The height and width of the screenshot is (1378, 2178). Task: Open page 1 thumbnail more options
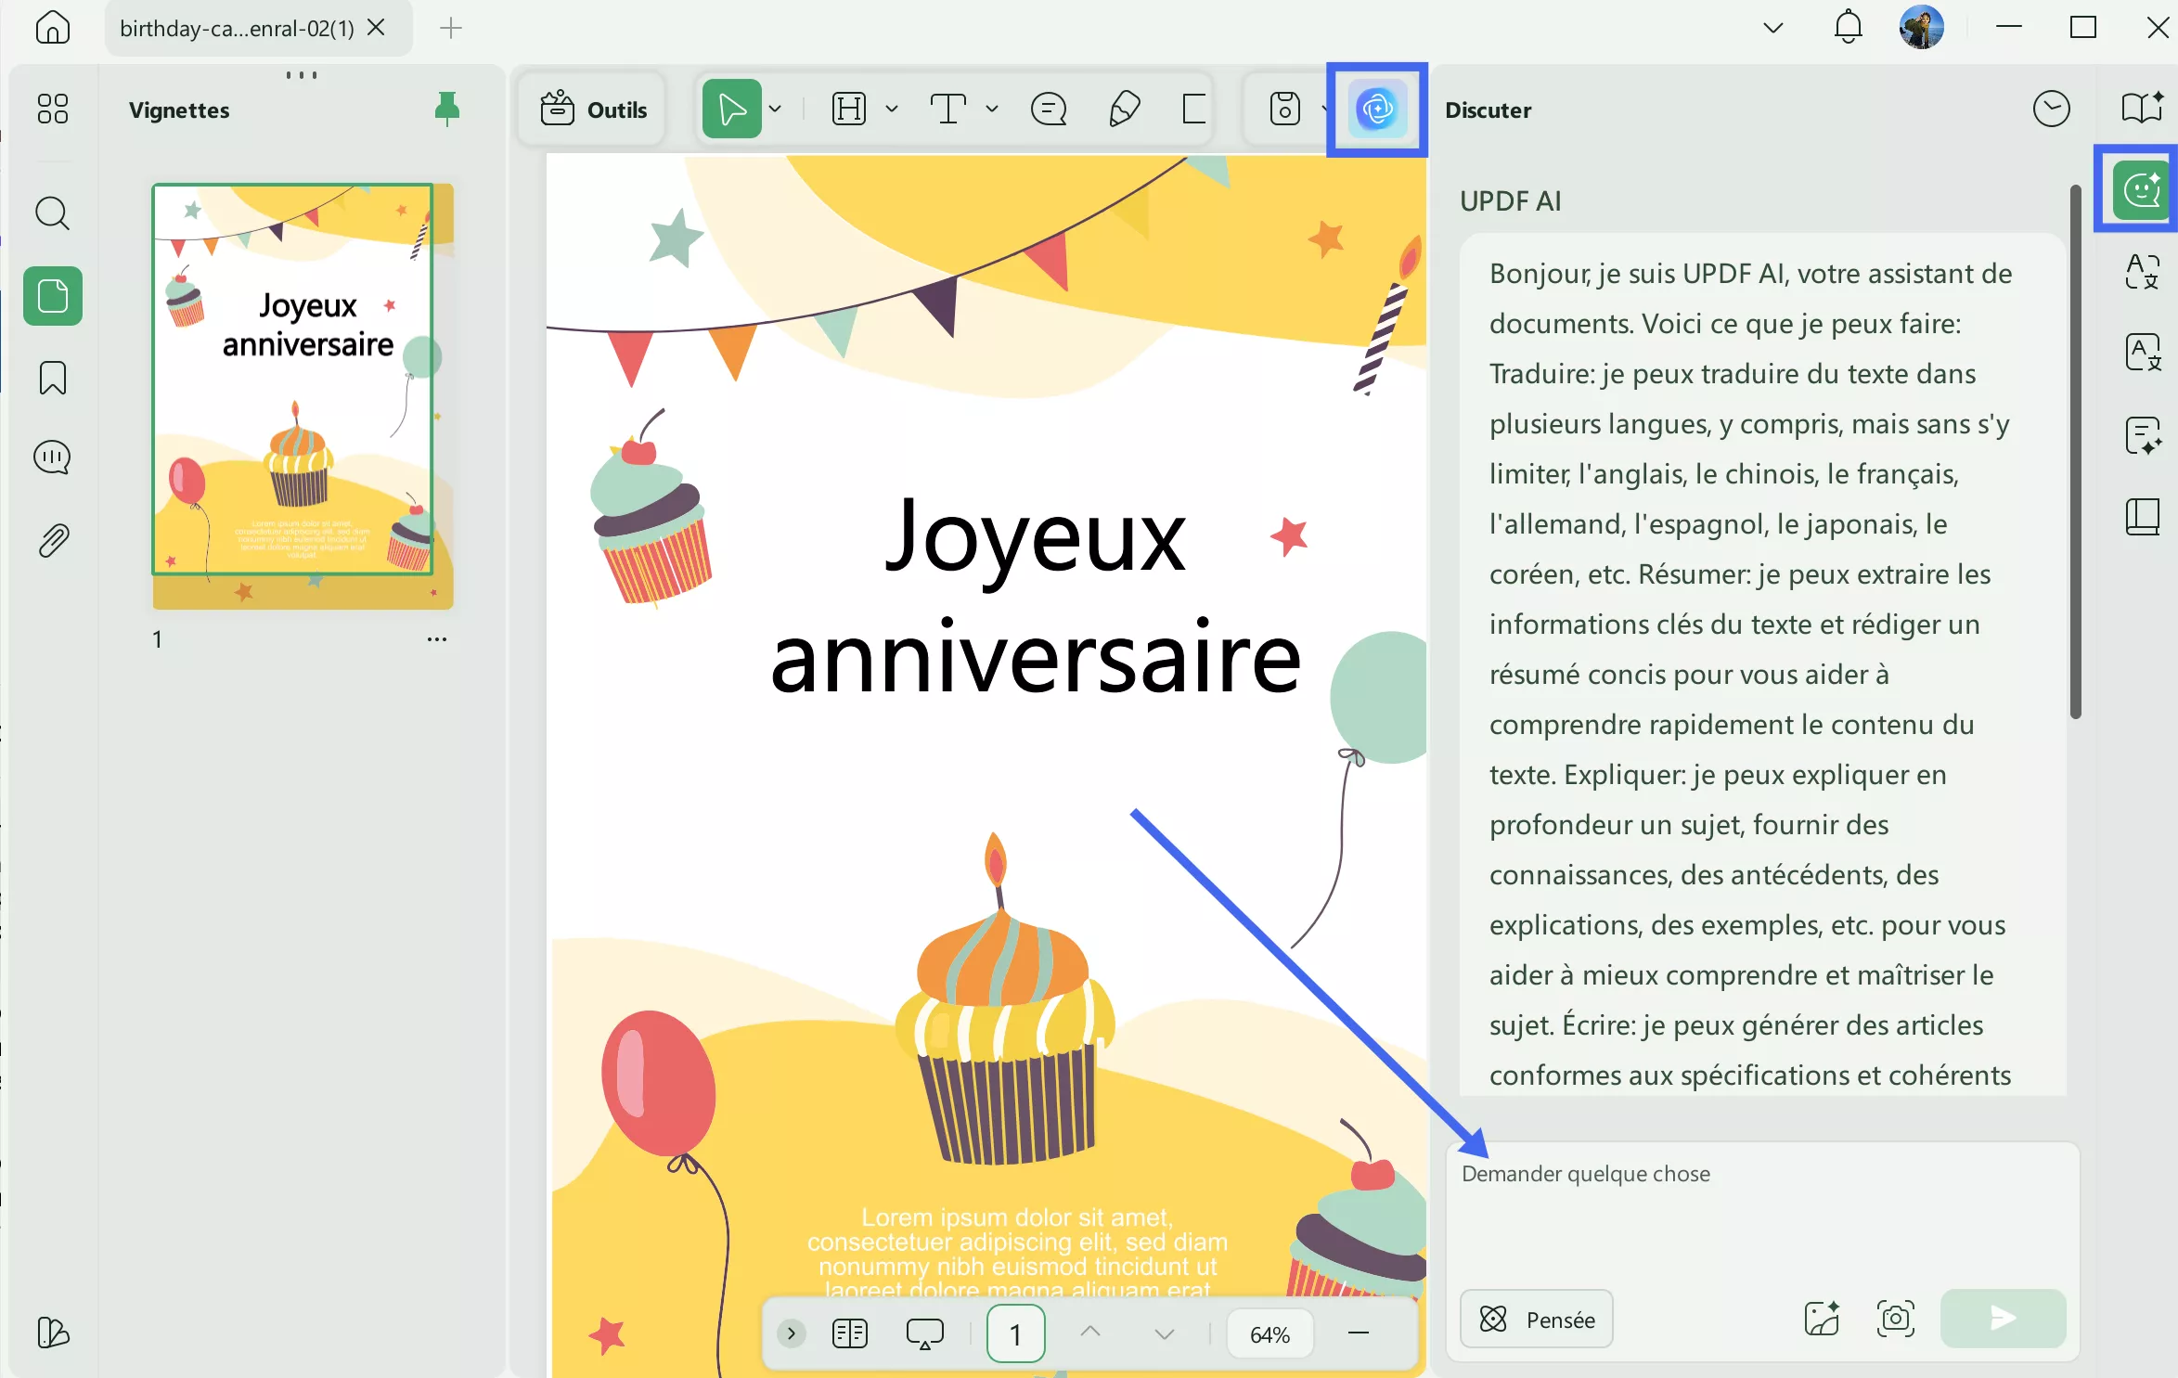436,639
